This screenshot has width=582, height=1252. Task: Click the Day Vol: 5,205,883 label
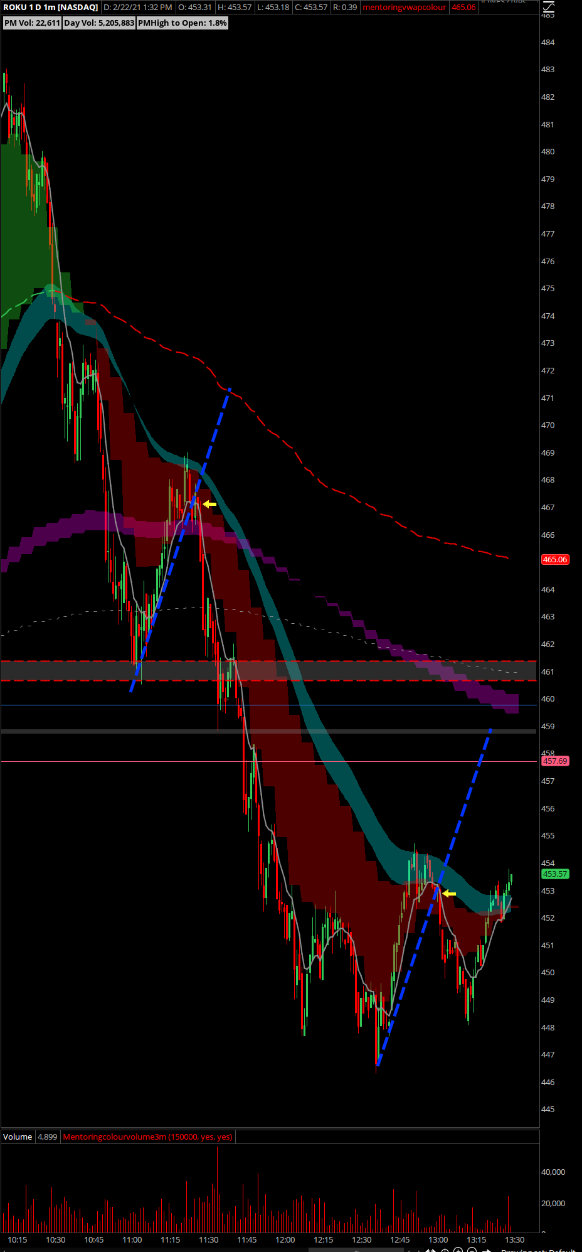[99, 23]
